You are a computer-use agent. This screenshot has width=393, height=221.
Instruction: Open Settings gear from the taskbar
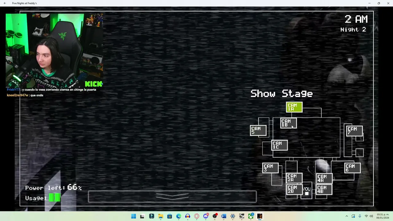[x=233, y=216]
